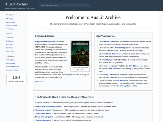
Task: Open the Main page navigation link
Action: click(10, 19)
